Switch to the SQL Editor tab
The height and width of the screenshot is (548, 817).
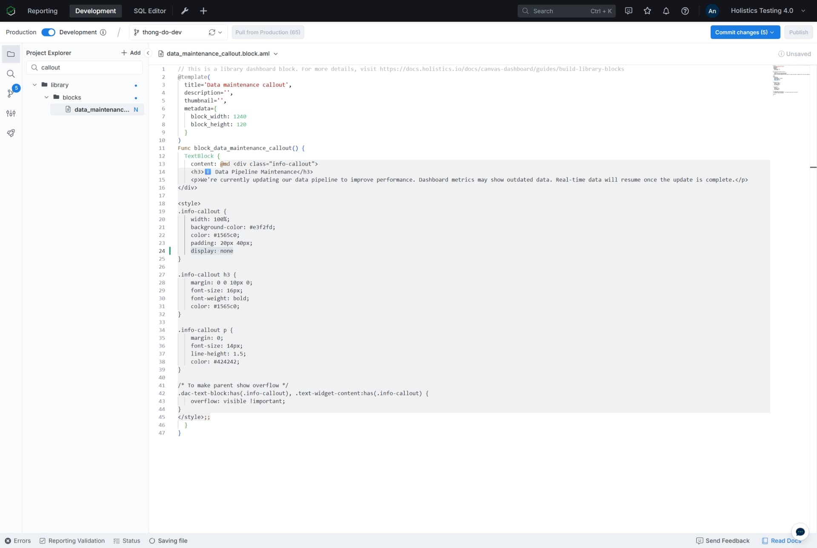[x=150, y=11]
